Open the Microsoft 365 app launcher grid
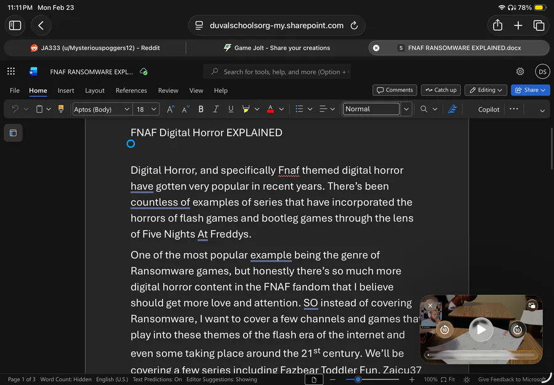554x385 pixels. [11, 71]
